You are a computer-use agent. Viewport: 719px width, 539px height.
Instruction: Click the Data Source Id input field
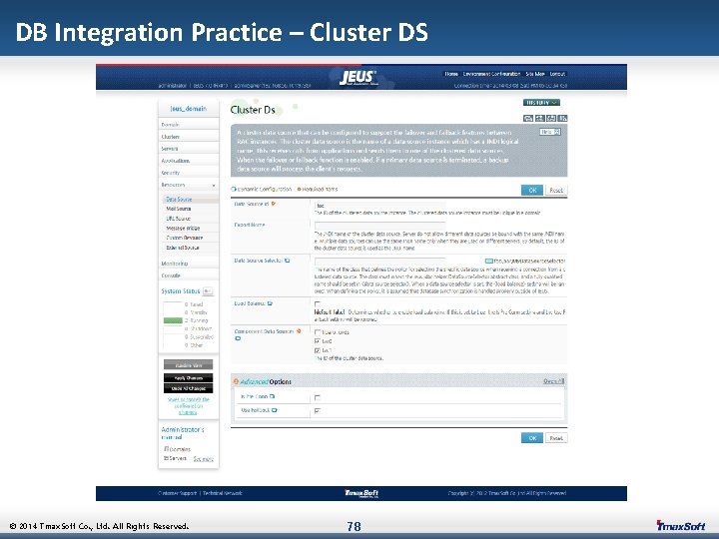coord(379,206)
